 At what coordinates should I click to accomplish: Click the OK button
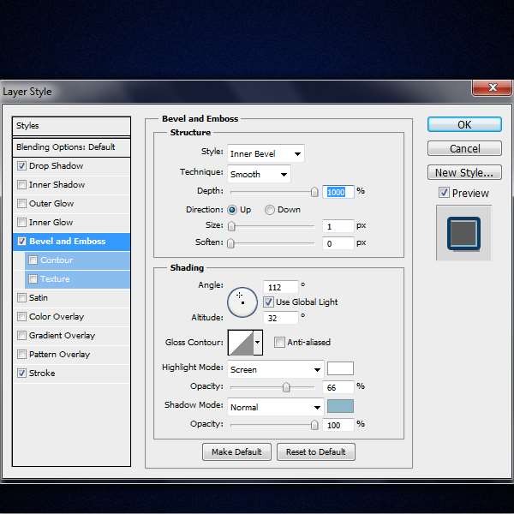tap(464, 125)
